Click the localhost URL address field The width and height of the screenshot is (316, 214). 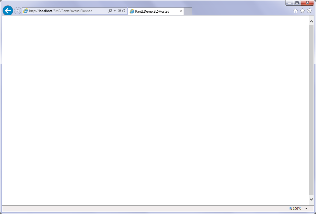coord(67,11)
